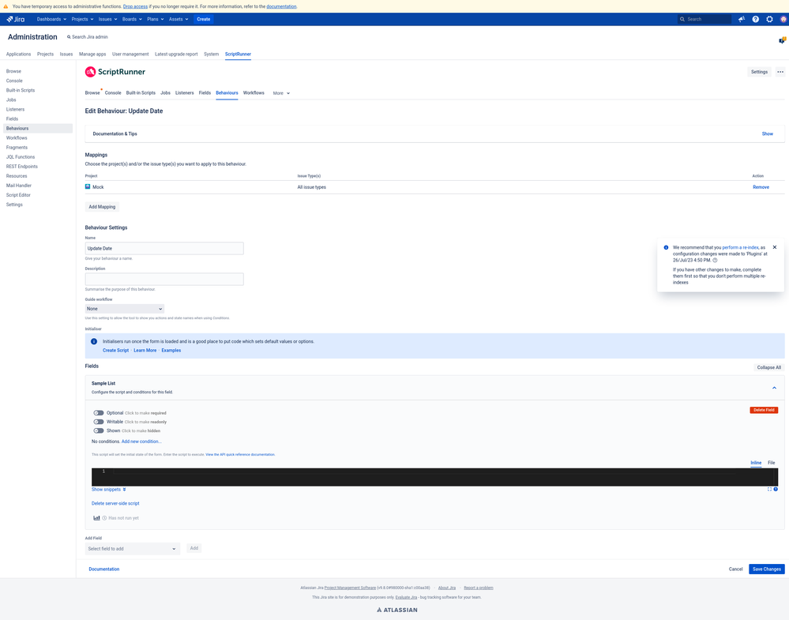This screenshot has height=620, width=789.
Task: Click the execution history chart icon
Action: coord(96,518)
